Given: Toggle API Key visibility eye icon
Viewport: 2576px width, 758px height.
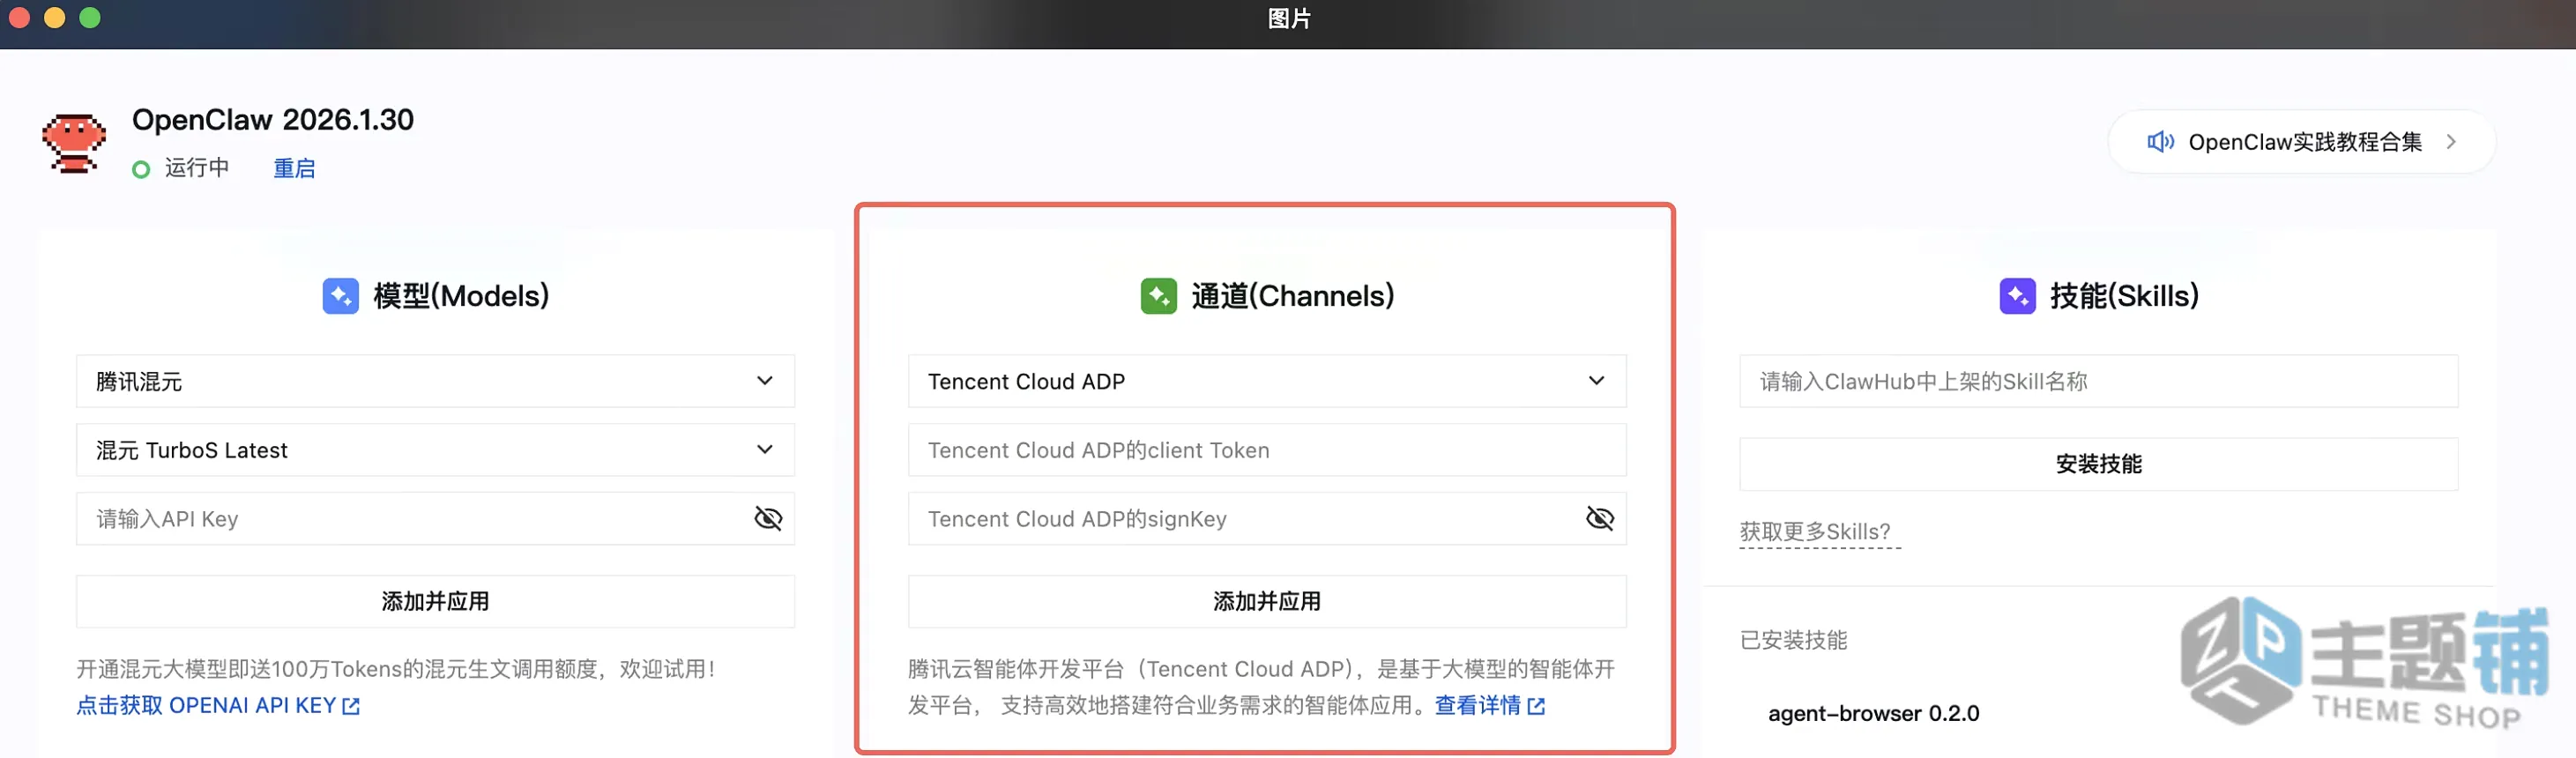Looking at the screenshot, I should coord(768,518).
